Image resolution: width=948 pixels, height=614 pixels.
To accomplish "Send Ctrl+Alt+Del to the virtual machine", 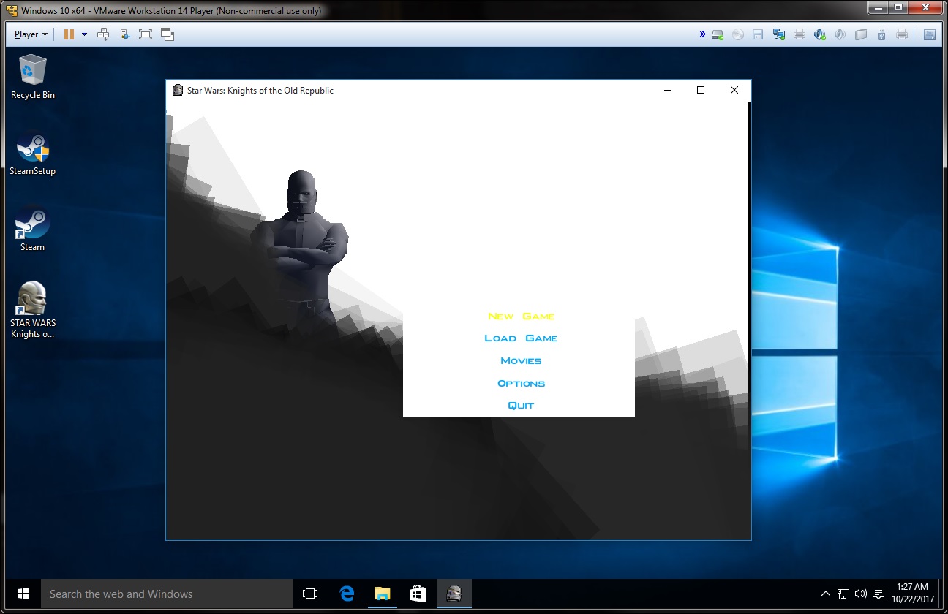I will click(x=103, y=34).
